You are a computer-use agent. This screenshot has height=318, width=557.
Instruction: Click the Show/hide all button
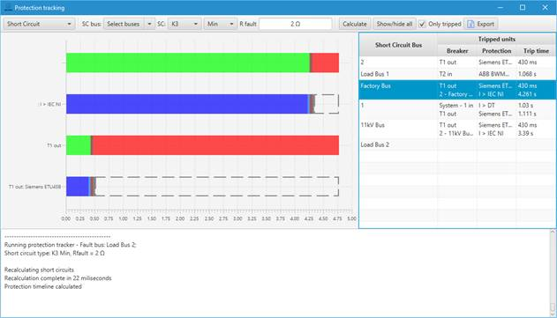click(x=395, y=24)
